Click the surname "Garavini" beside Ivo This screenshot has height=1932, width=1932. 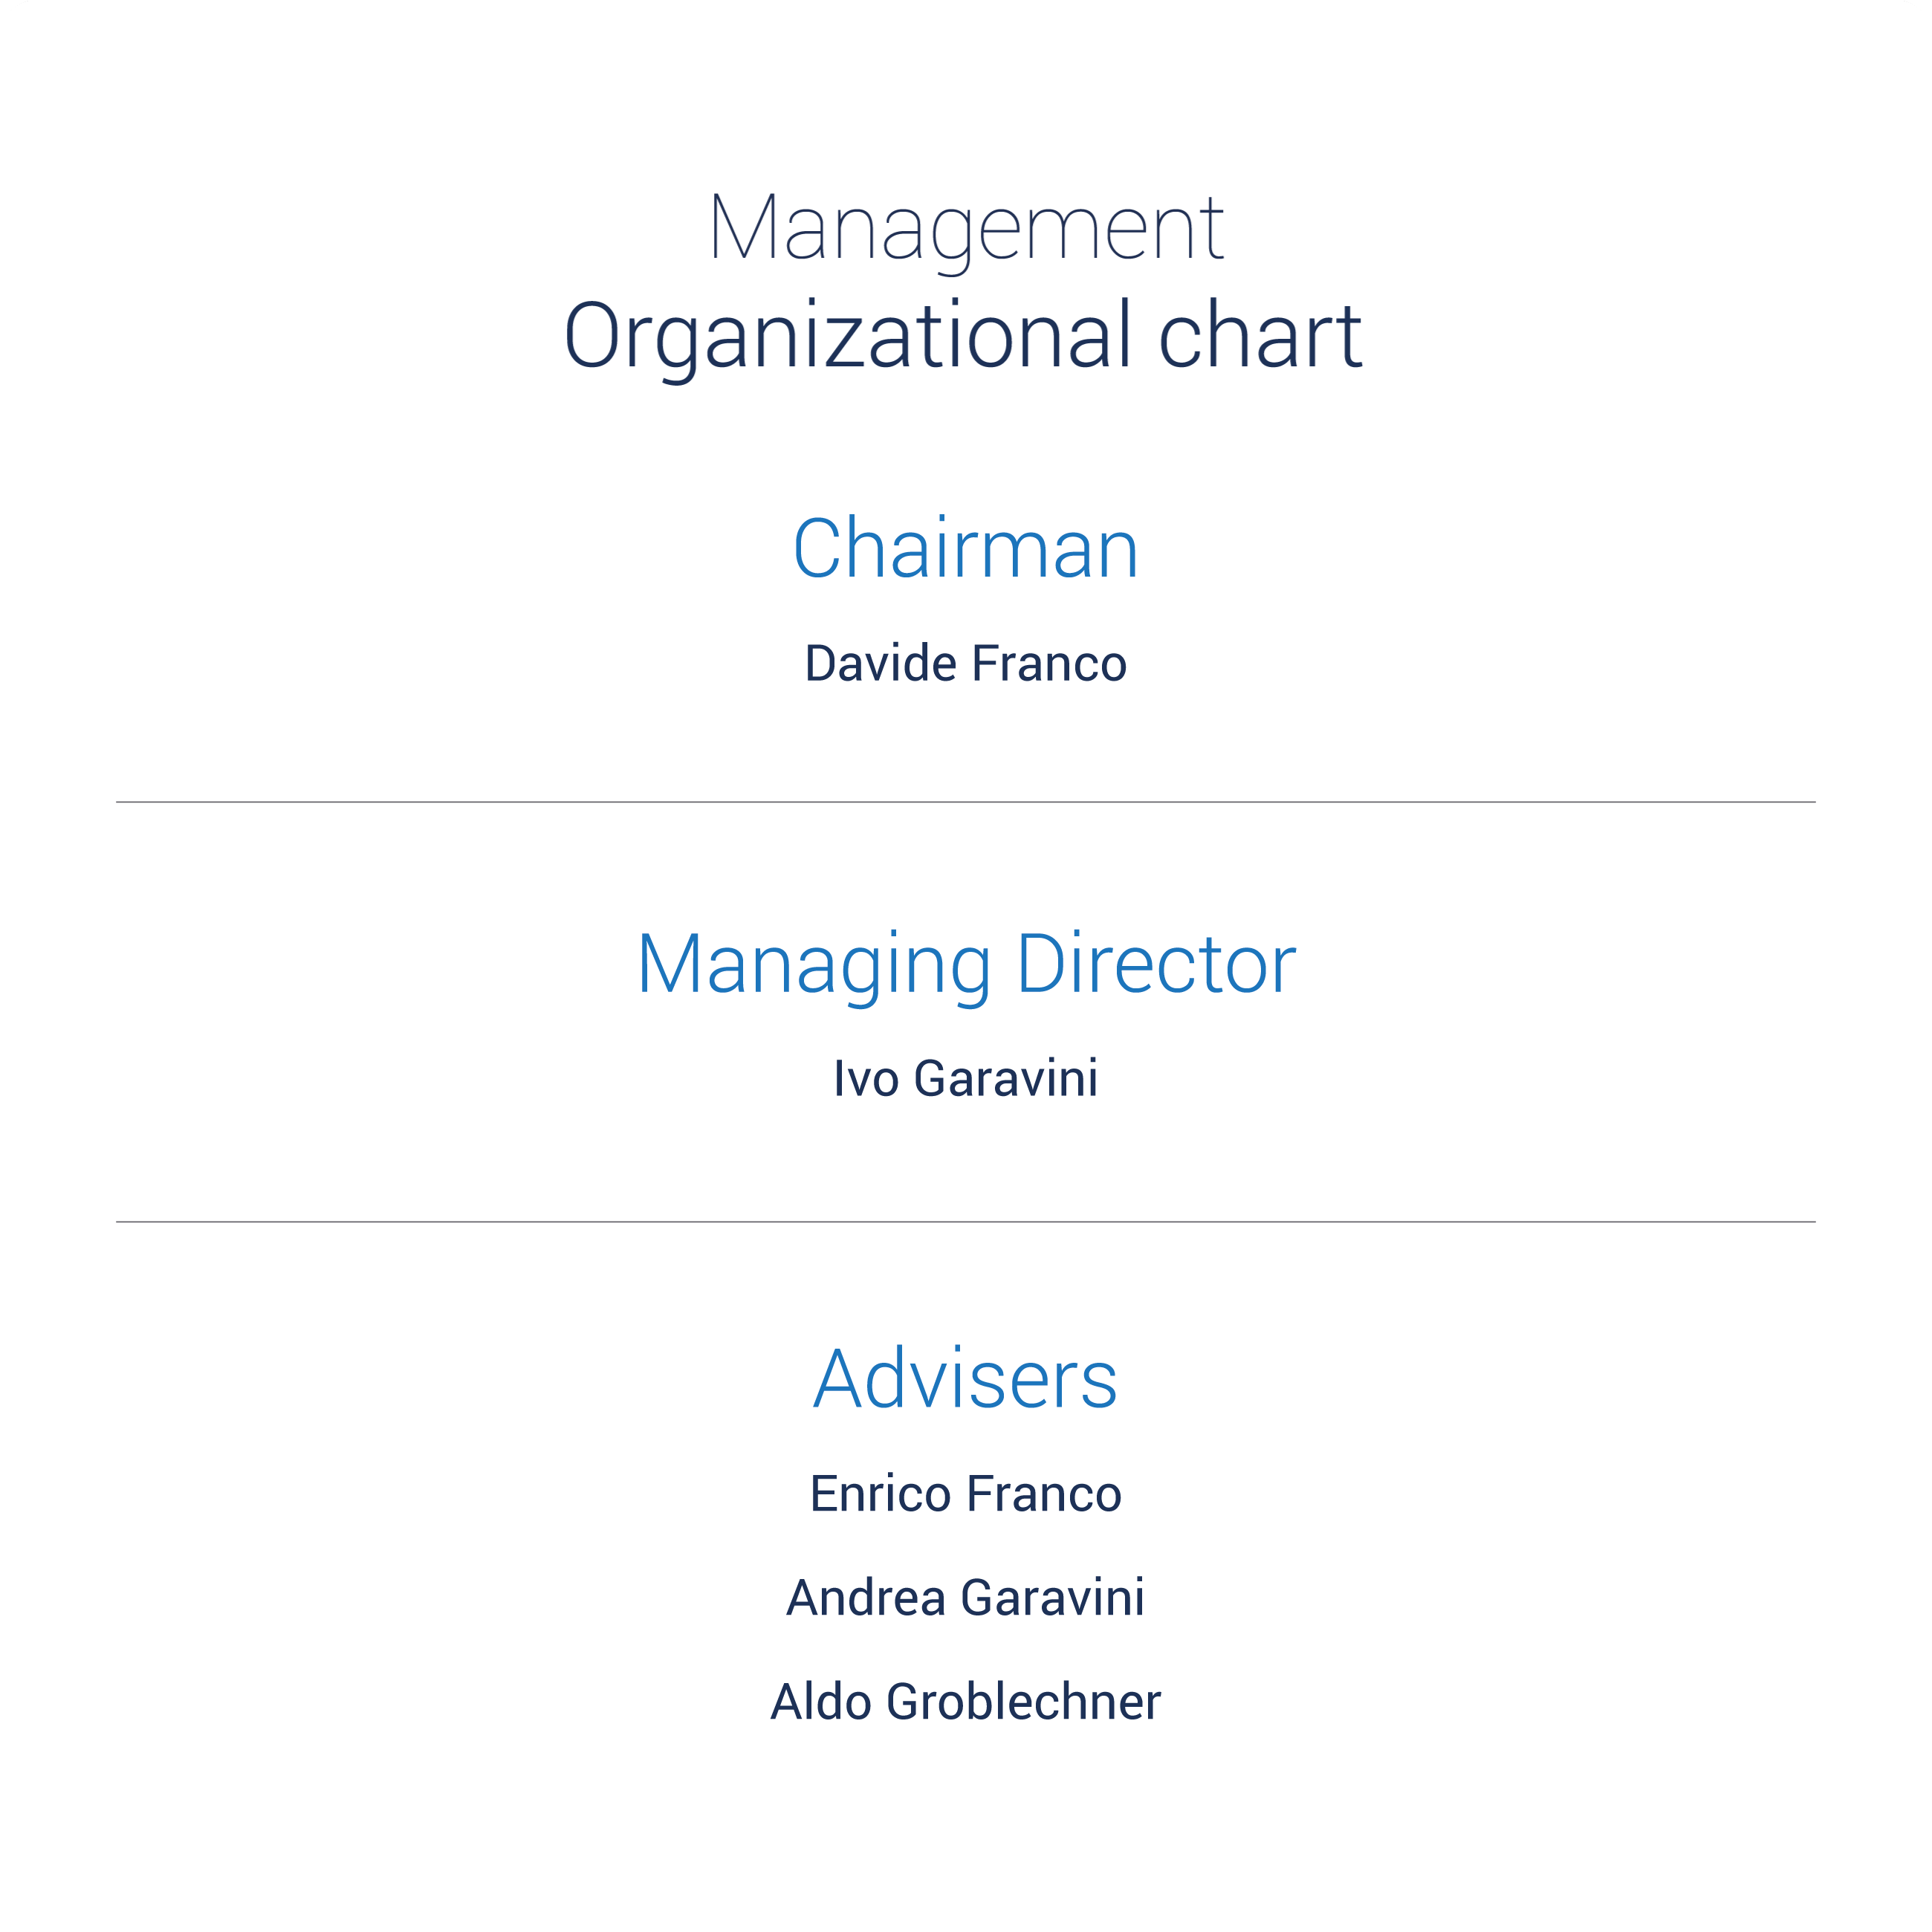[x=1006, y=1079]
